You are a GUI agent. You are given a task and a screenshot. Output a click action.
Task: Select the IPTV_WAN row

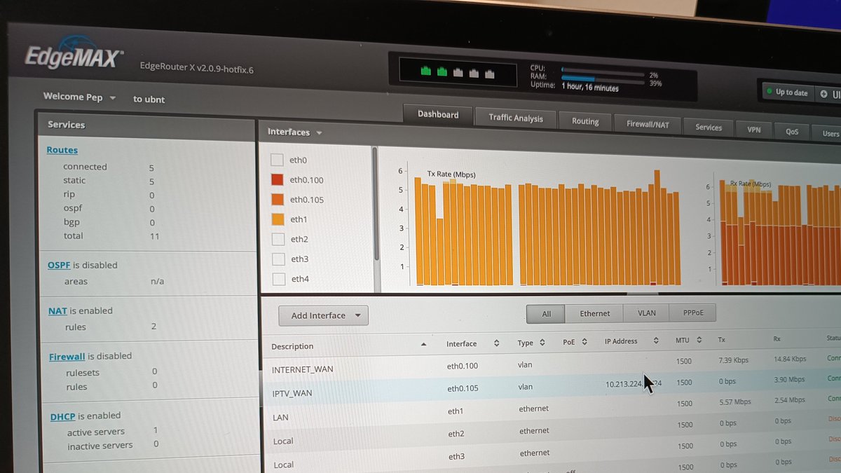[552, 388]
